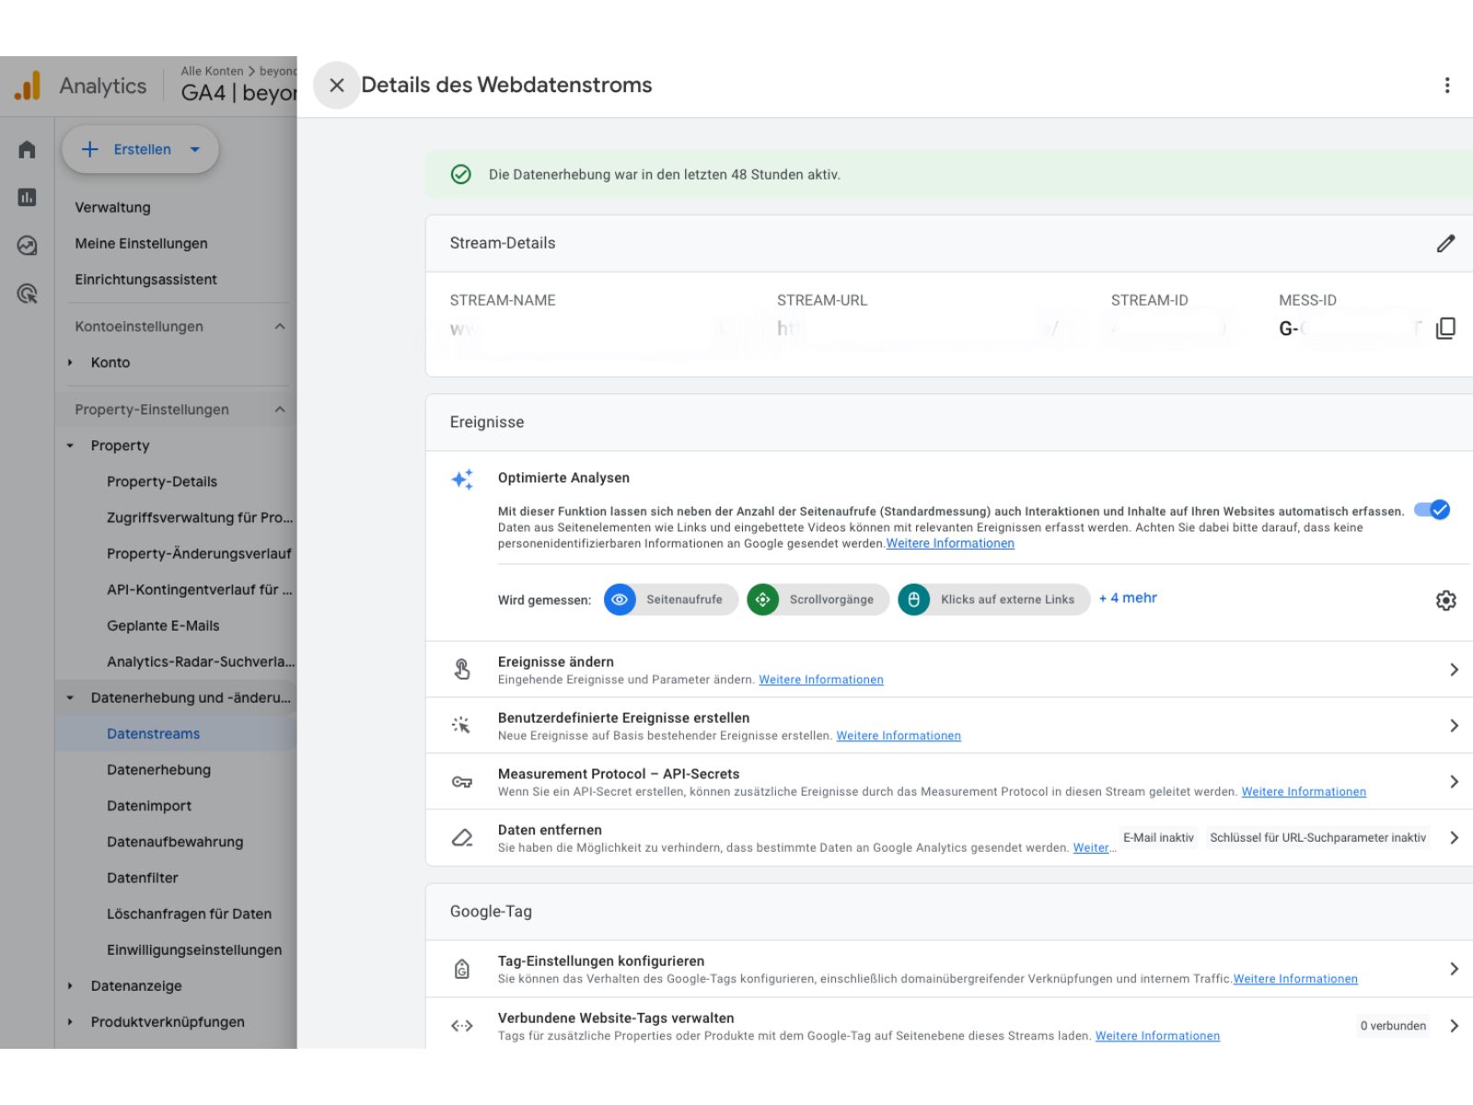
Task: Open Measurement Protocol API-Secrets chevron
Action: coord(1454,782)
